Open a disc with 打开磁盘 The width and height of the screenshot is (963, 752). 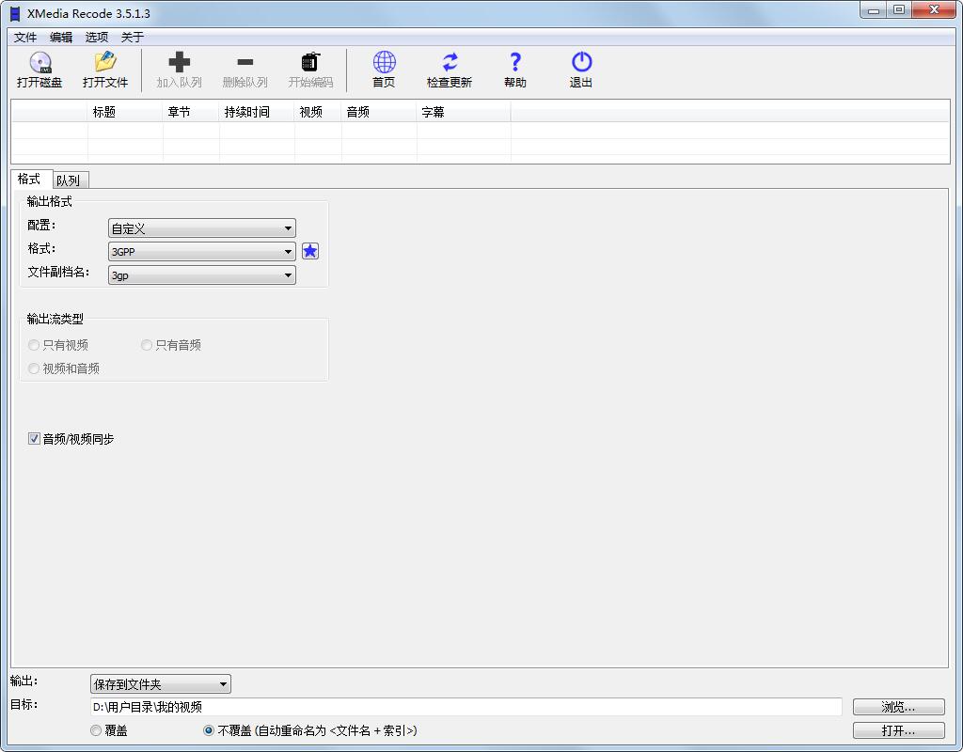39,70
